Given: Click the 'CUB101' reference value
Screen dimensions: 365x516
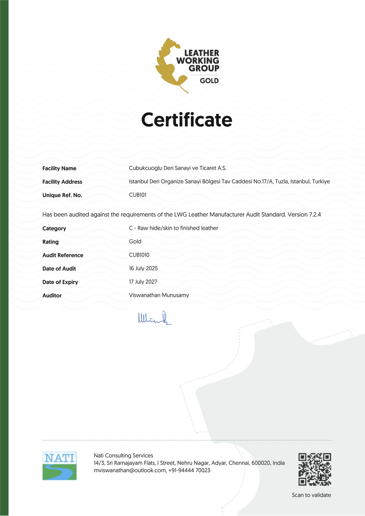Looking at the screenshot, I should (x=138, y=195).
